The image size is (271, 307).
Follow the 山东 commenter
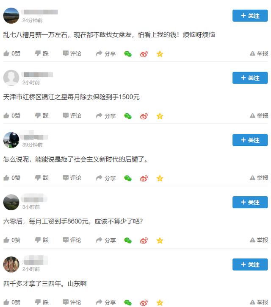tap(250, 264)
